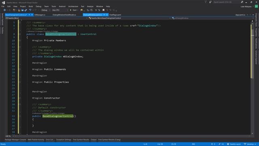Open the Analyze menu
The height and width of the screenshot is (146, 259).
[90, 6]
